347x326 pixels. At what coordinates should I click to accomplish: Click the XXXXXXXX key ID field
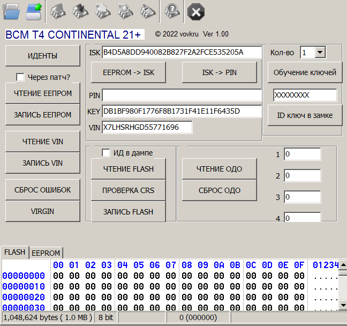pos(305,95)
